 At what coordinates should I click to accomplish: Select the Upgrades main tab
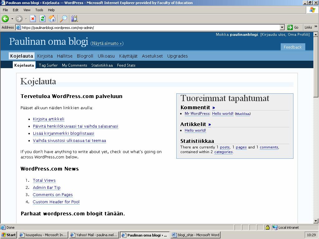click(x=177, y=56)
